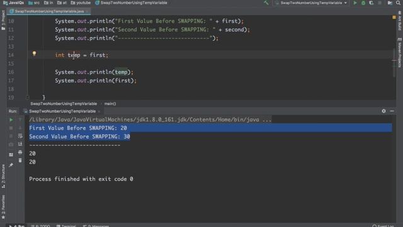Viewport: 403px width, 227px height.
Task: Hide the Run tool window
Action: (x=392, y=111)
